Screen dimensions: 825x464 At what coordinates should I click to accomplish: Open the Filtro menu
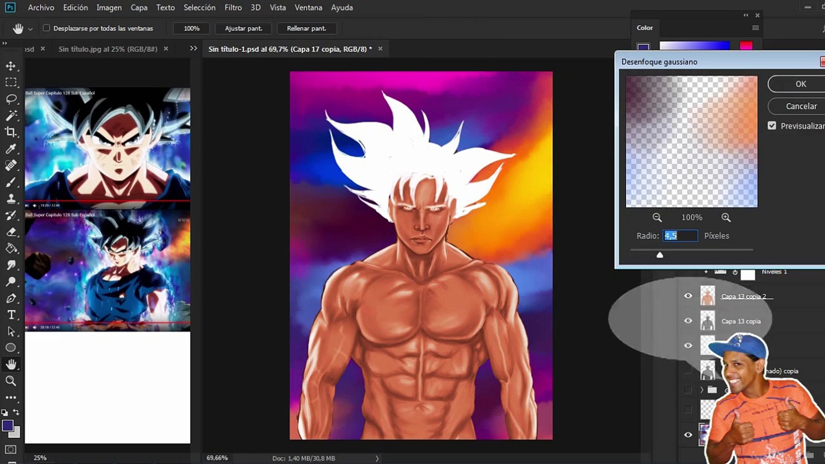233,7
